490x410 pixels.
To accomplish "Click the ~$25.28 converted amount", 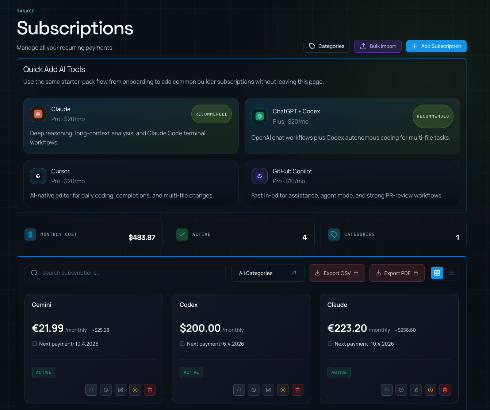I will coord(100,330).
